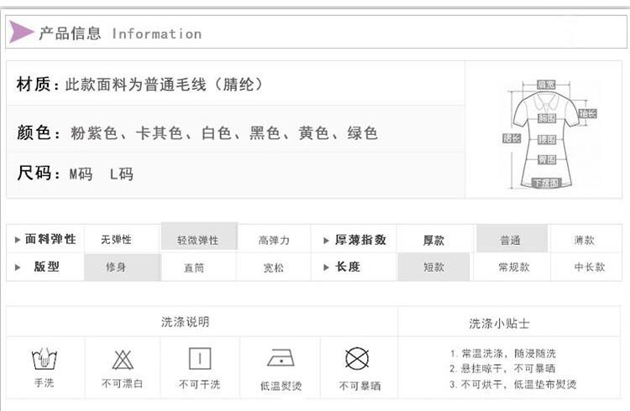Click the 洗涤说明 header
Image resolution: width=630 pixels, height=411 pixels.
[x=186, y=321]
